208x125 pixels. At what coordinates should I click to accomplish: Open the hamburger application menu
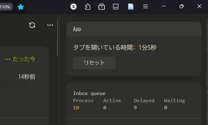145,7
